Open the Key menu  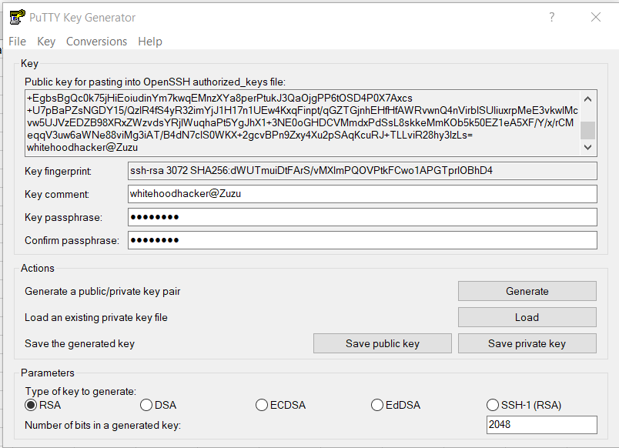click(46, 42)
